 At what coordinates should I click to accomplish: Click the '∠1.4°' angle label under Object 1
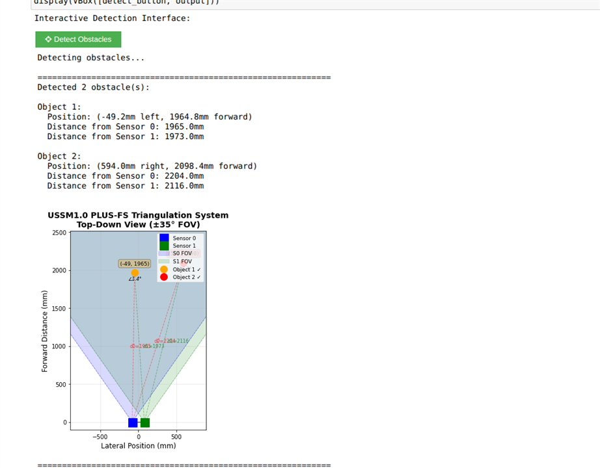[135, 279]
